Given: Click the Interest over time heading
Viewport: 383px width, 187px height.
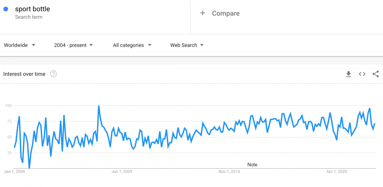Looking at the screenshot, I should [x=24, y=74].
